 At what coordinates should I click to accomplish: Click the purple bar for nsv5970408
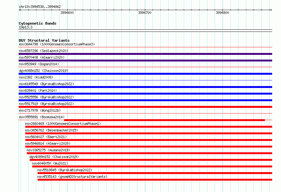[x=145, y=61]
